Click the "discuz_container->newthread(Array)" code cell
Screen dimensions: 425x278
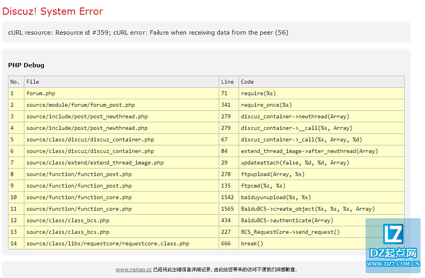click(322, 117)
